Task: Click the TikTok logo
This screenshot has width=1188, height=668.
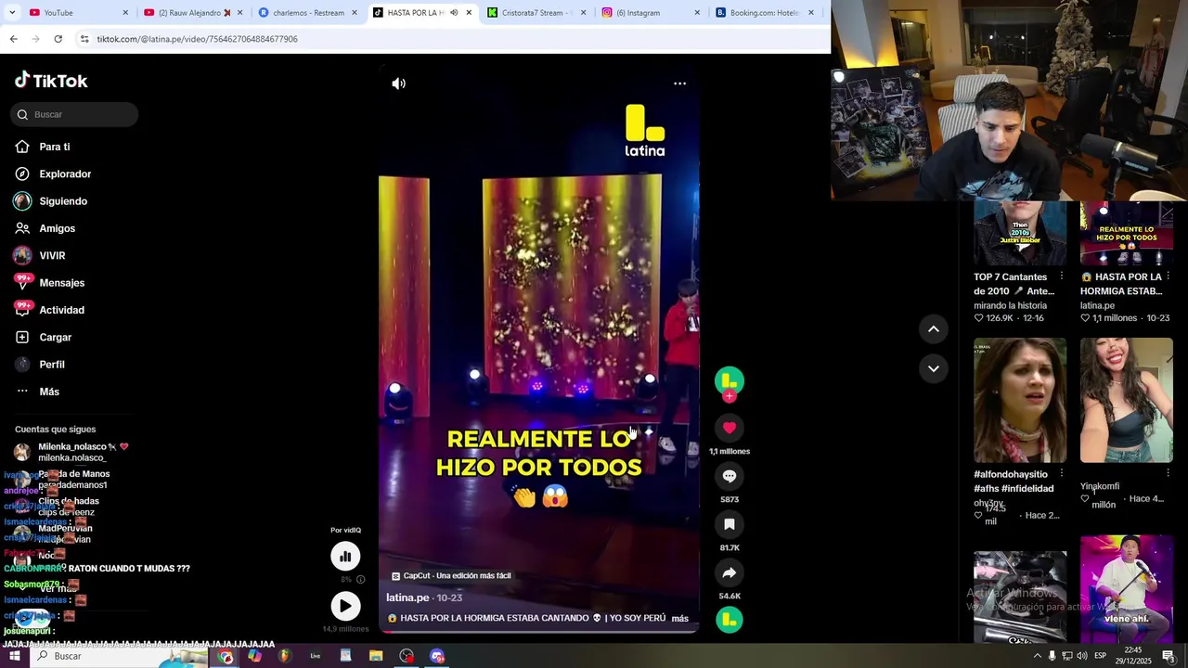Action: (51, 81)
